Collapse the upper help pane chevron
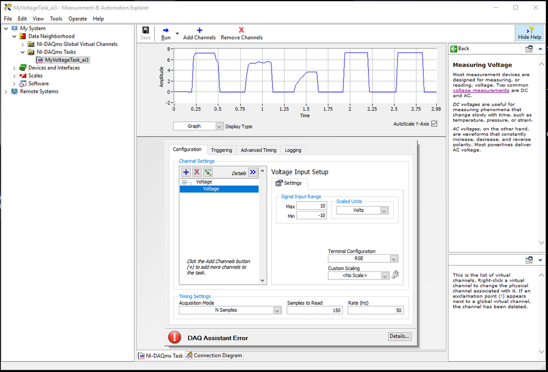The height and width of the screenshot is (372, 548). tap(540, 49)
